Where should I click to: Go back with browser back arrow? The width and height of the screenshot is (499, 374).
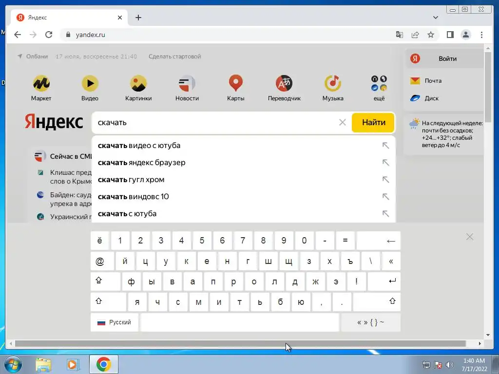pos(18,35)
